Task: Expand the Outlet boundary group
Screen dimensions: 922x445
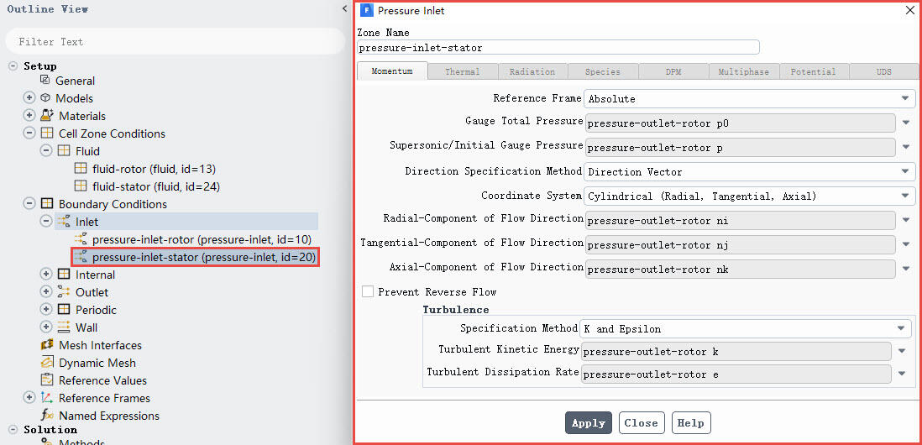Action: pyautogui.click(x=46, y=292)
